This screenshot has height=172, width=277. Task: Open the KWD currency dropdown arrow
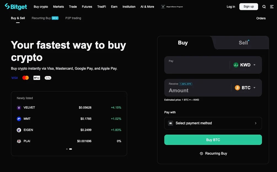pos(254,65)
